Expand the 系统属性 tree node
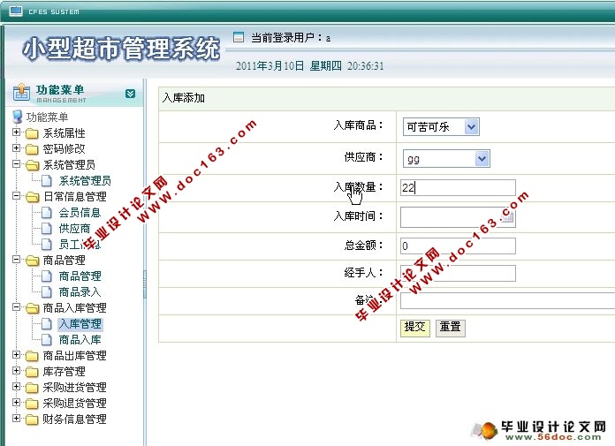This screenshot has width=615, height=446. (x=16, y=132)
